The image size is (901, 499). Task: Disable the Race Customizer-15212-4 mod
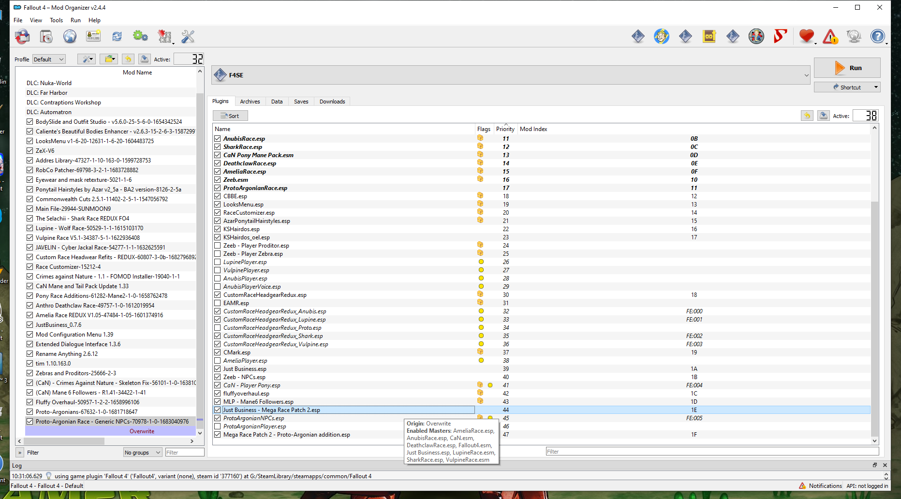coord(30,267)
